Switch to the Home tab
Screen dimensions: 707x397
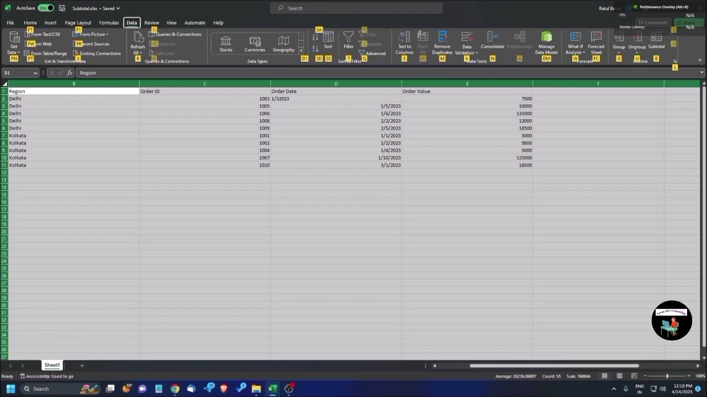(30, 23)
